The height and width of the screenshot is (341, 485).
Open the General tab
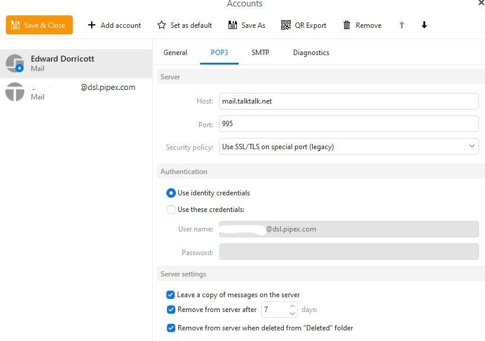tap(175, 53)
